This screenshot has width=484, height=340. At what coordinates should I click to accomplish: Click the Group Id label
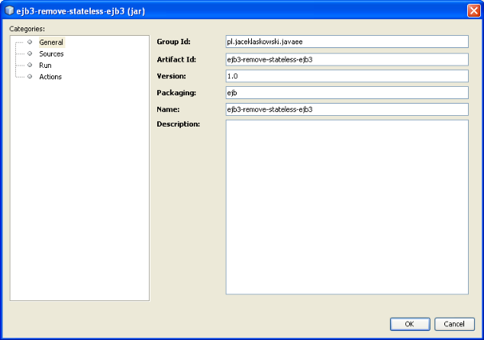point(173,42)
